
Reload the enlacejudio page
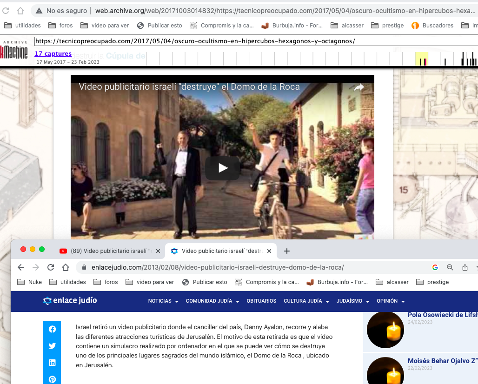point(51,267)
